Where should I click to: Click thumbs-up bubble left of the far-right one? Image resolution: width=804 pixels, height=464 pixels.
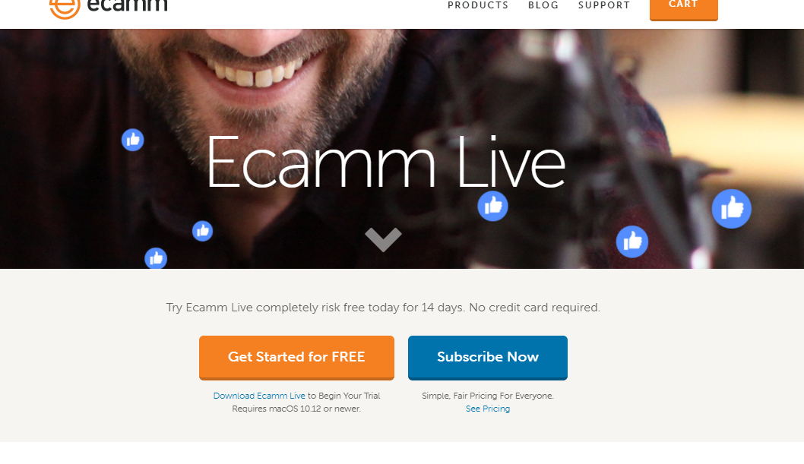pos(631,241)
